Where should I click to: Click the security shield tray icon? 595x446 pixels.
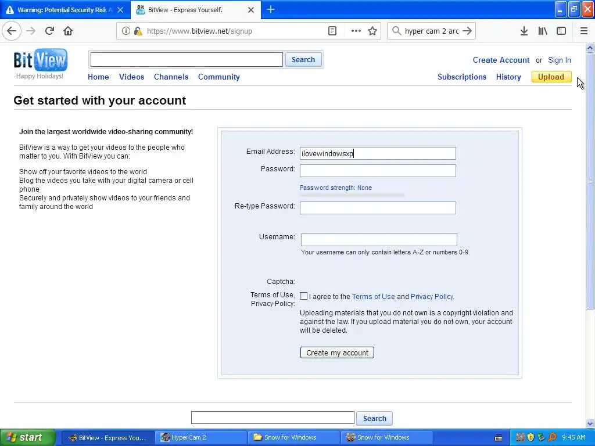point(531,437)
